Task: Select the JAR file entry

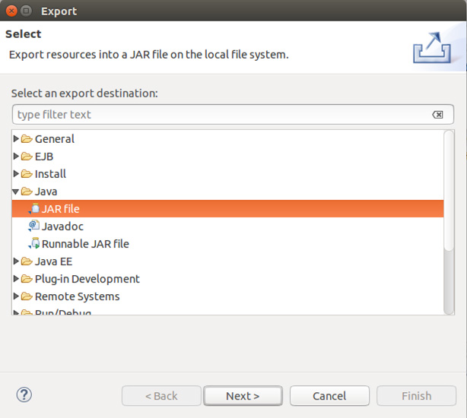Action: click(x=227, y=208)
